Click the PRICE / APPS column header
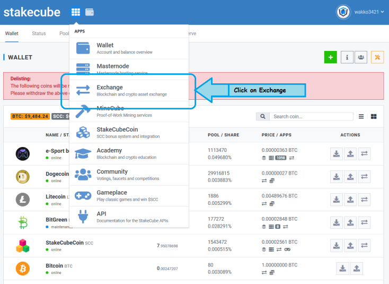 pyautogui.click(x=276, y=135)
